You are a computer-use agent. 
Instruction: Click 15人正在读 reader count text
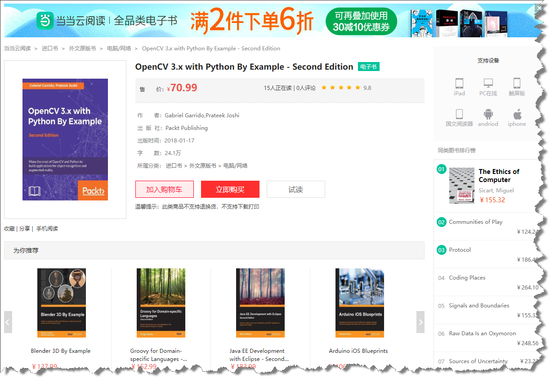coord(277,88)
